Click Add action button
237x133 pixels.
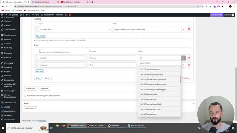point(30,88)
